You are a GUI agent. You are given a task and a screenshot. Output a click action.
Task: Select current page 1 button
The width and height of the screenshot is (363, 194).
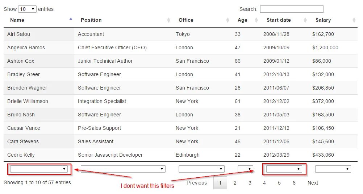220,183
